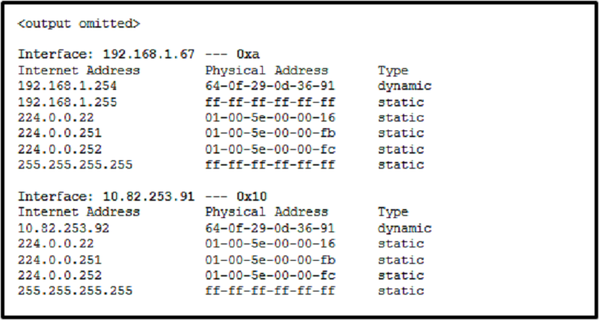The height and width of the screenshot is (320, 599).
Task: Select the 192.168.1.255 broadcast address
Action: pos(67,102)
